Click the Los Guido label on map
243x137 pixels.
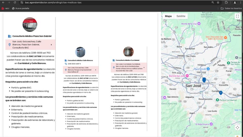click(x=212, y=111)
